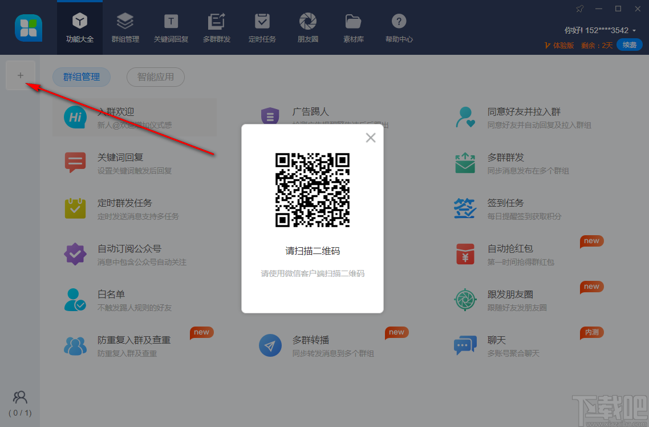The image size is (649, 427).
Task: Open 多群群发 toolbar item
Action: point(217,28)
